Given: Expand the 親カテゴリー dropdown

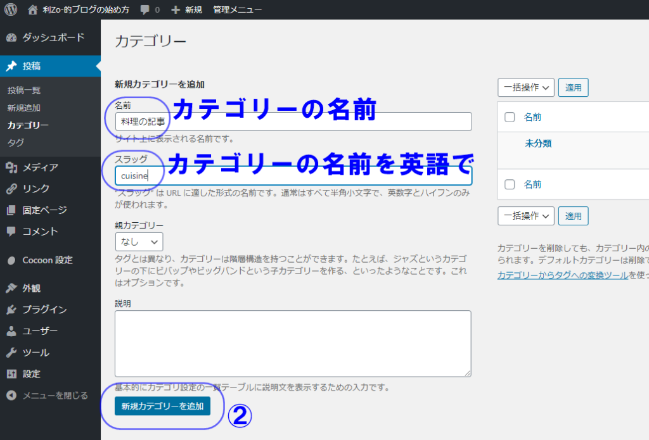Looking at the screenshot, I should click(139, 242).
